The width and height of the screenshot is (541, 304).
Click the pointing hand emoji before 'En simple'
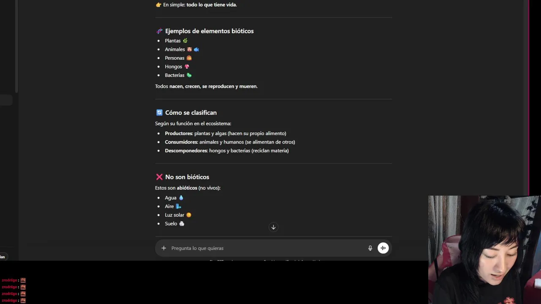click(x=158, y=5)
